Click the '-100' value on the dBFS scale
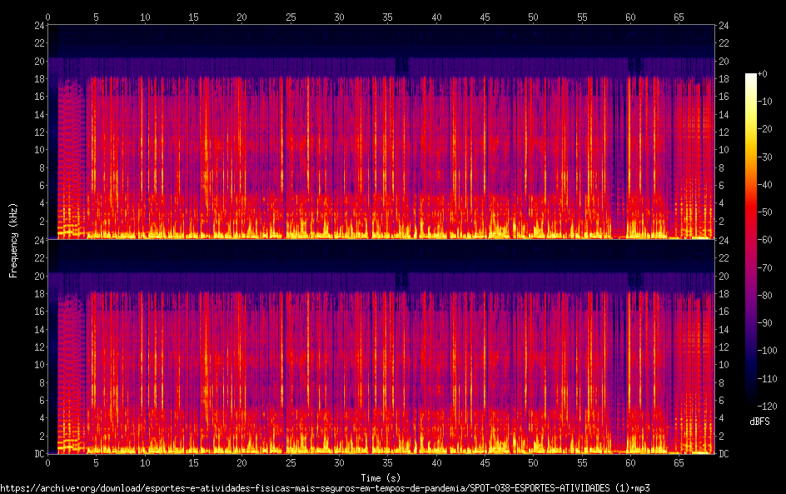Image resolution: width=786 pixels, height=494 pixels. [x=767, y=351]
